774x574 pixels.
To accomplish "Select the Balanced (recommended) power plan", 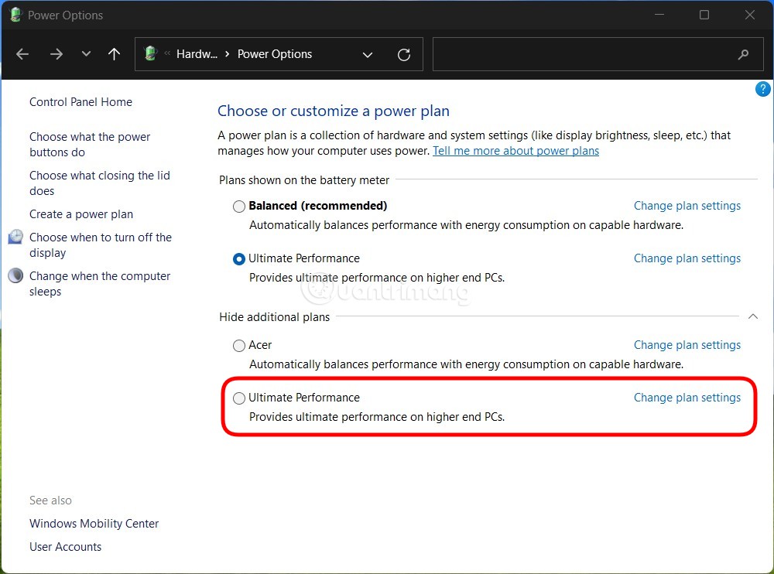I will click(x=238, y=206).
